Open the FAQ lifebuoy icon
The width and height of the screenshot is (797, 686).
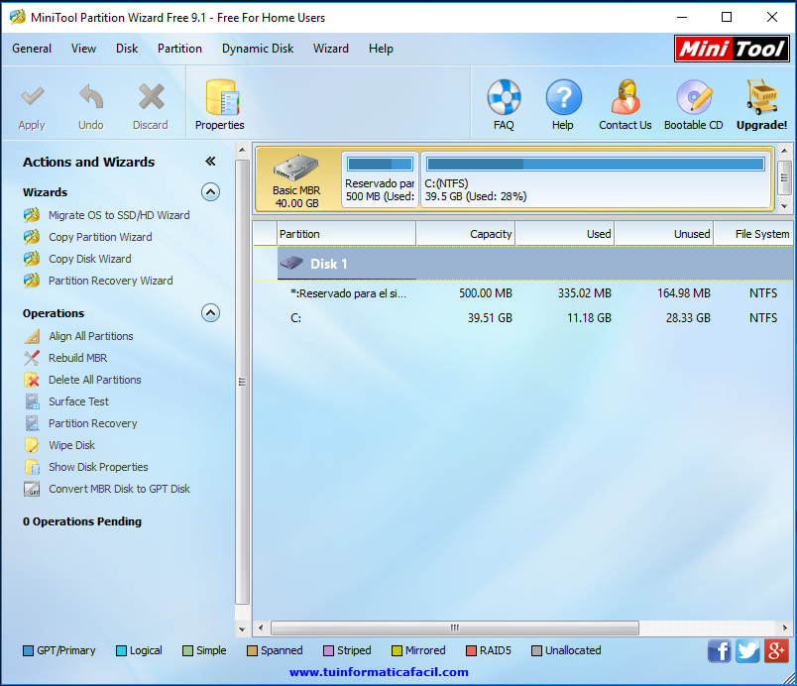pyautogui.click(x=504, y=97)
